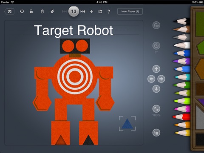Add a new page with plus icon

point(91,11)
